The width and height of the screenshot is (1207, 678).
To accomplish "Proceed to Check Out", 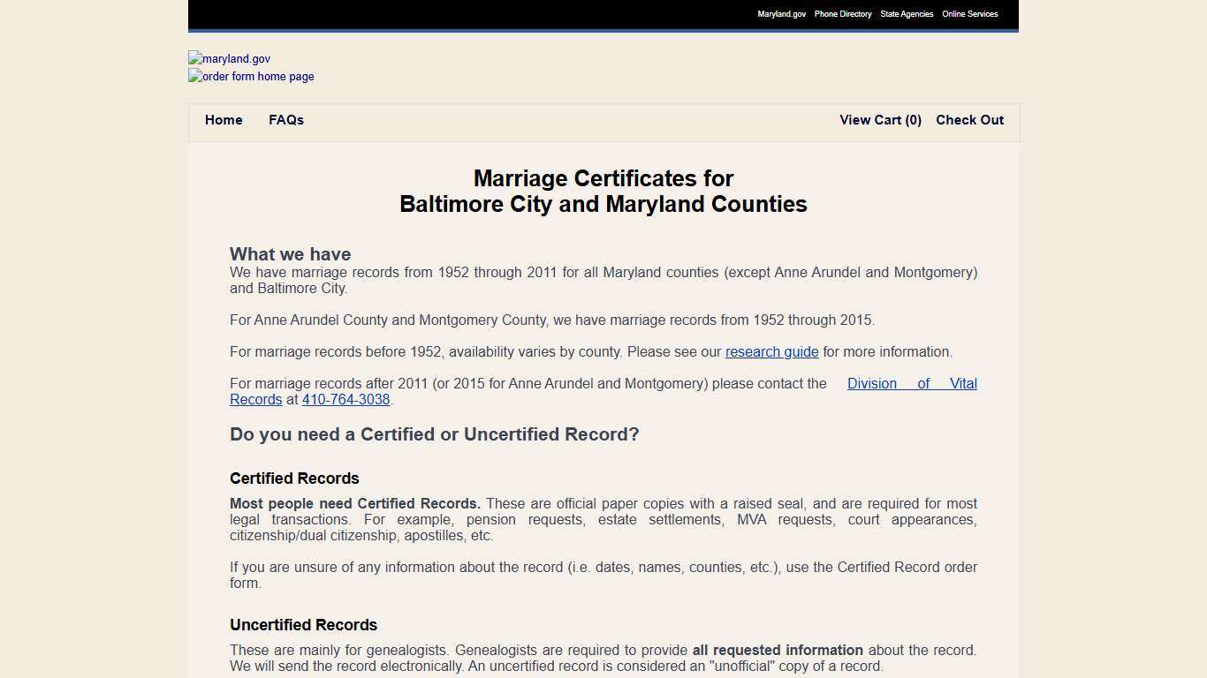I will [969, 120].
